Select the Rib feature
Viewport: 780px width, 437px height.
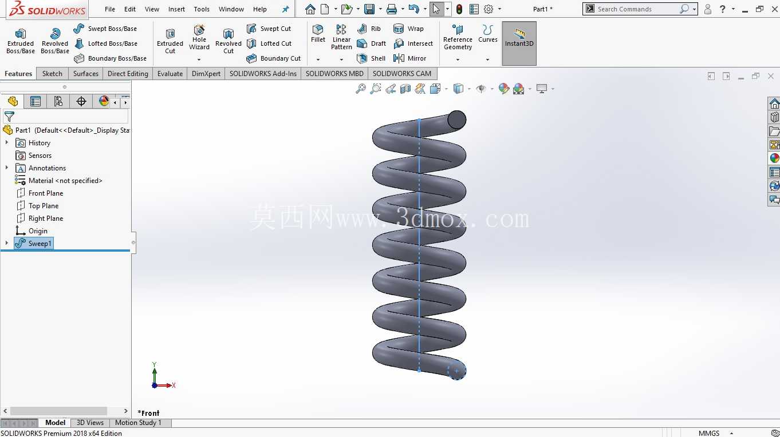(369, 29)
